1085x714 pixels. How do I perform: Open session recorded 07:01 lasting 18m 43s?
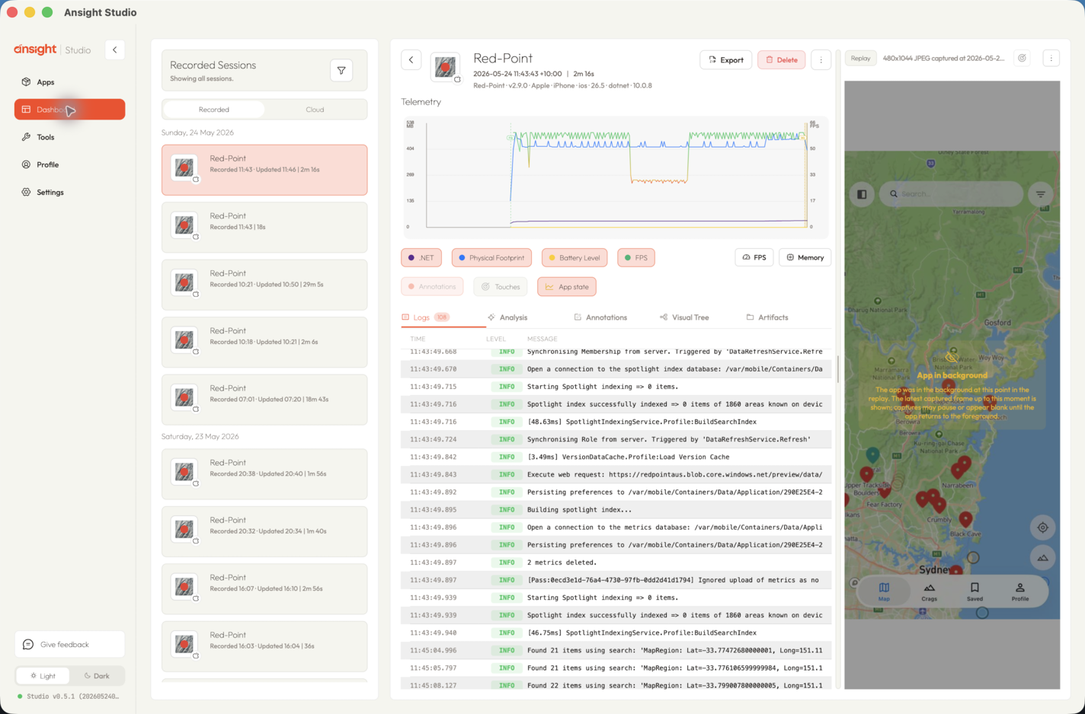(264, 400)
